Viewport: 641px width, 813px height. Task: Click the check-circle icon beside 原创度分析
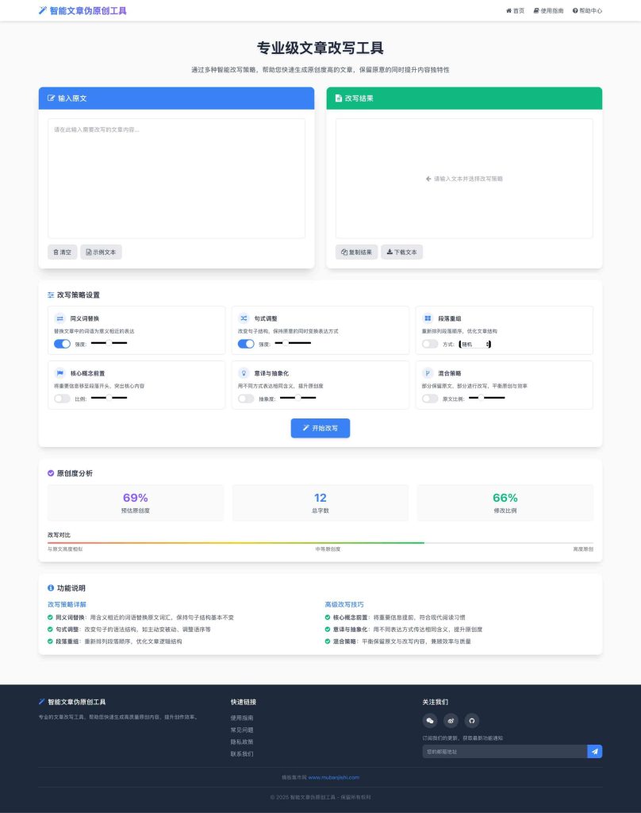(51, 473)
